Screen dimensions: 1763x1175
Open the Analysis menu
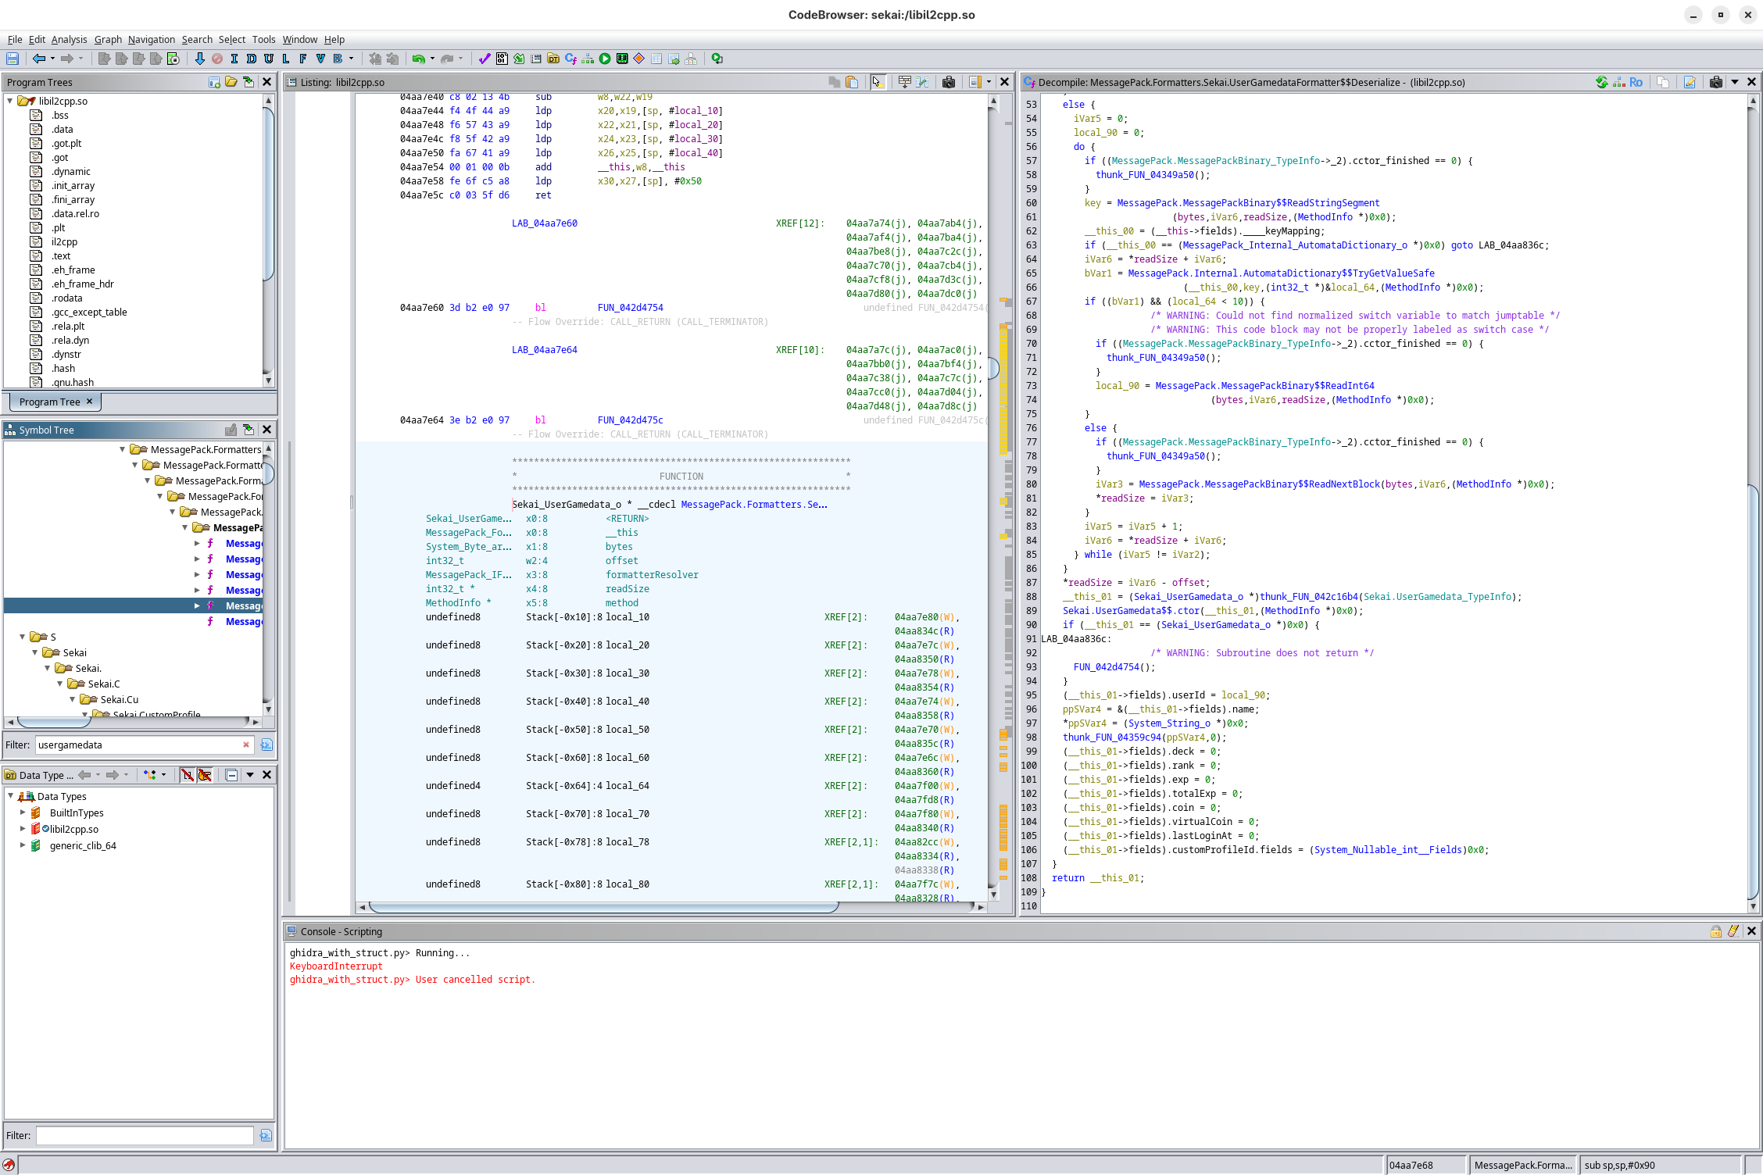click(70, 39)
